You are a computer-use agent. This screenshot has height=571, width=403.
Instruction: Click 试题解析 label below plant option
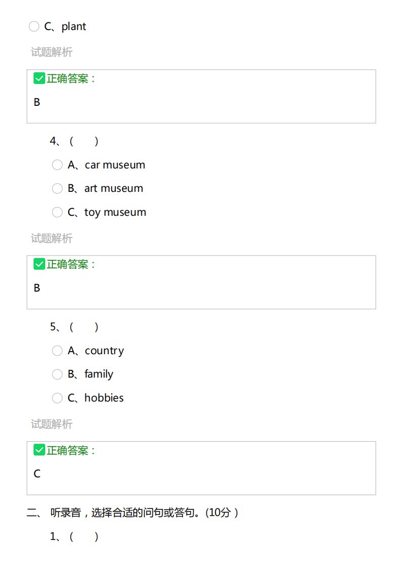52,52
